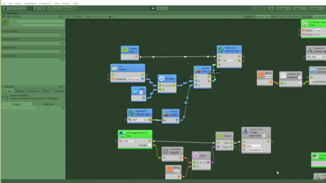Click the Input GetAxis node icon
Image resolution: width=326 pixels, height=183 pixels.
[x=114, y=68]
